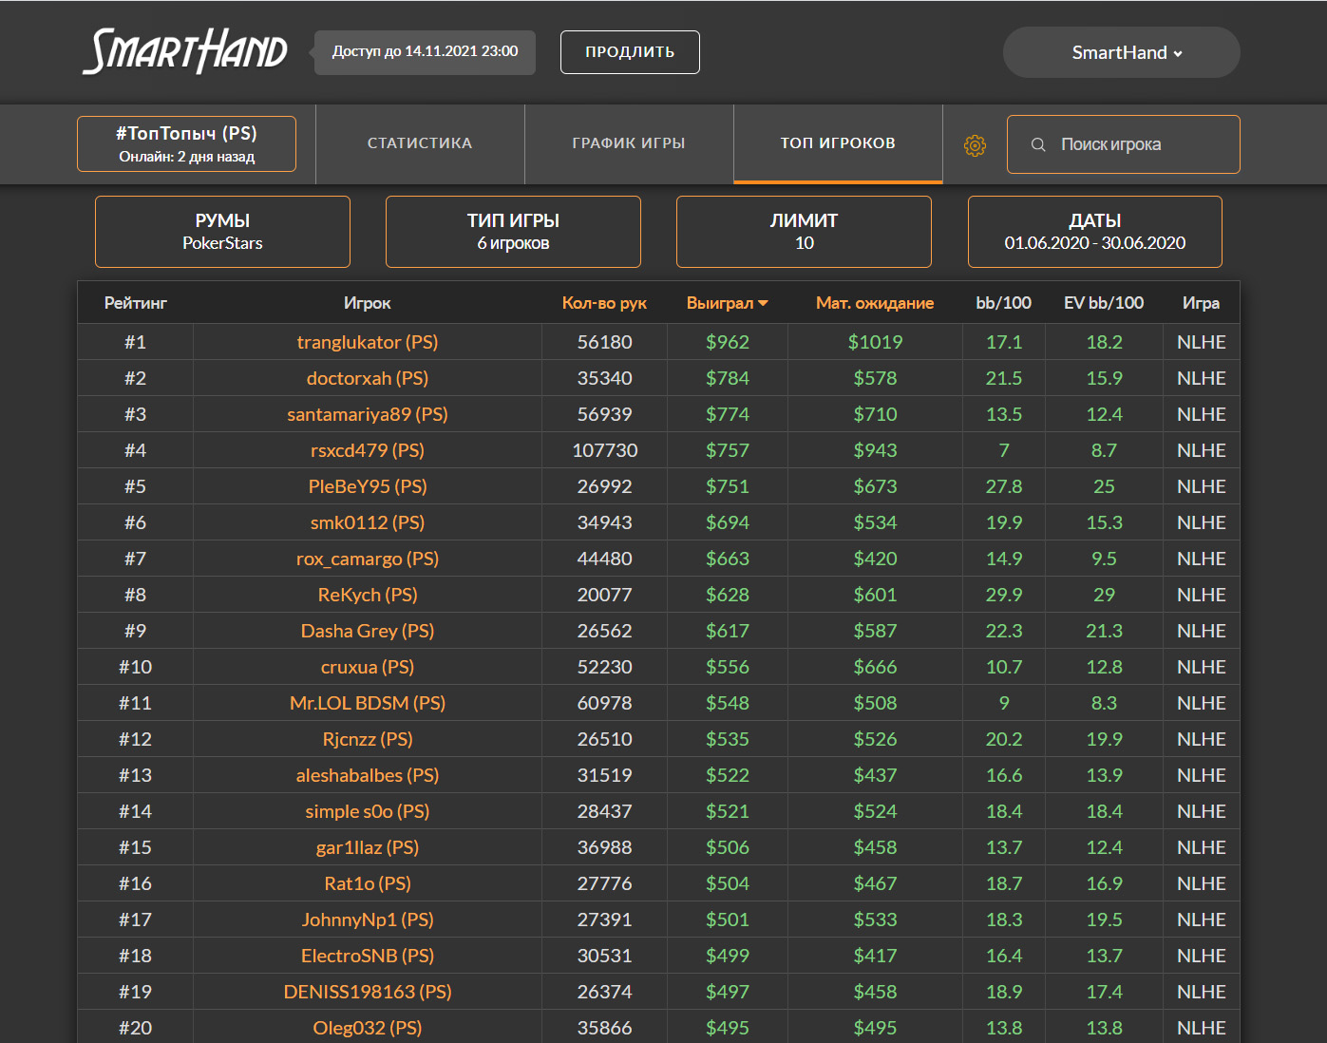Open player Rat1o (PS)
The height and width of the screenshot is (1043, 1327).
tap(368, 883)
